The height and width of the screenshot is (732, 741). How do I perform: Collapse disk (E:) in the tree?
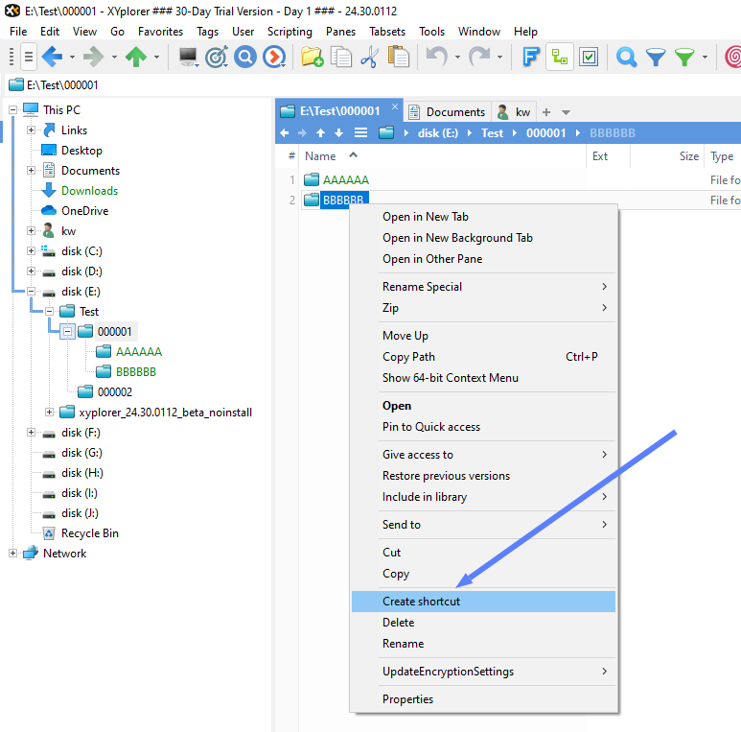(x=32, y=292)
